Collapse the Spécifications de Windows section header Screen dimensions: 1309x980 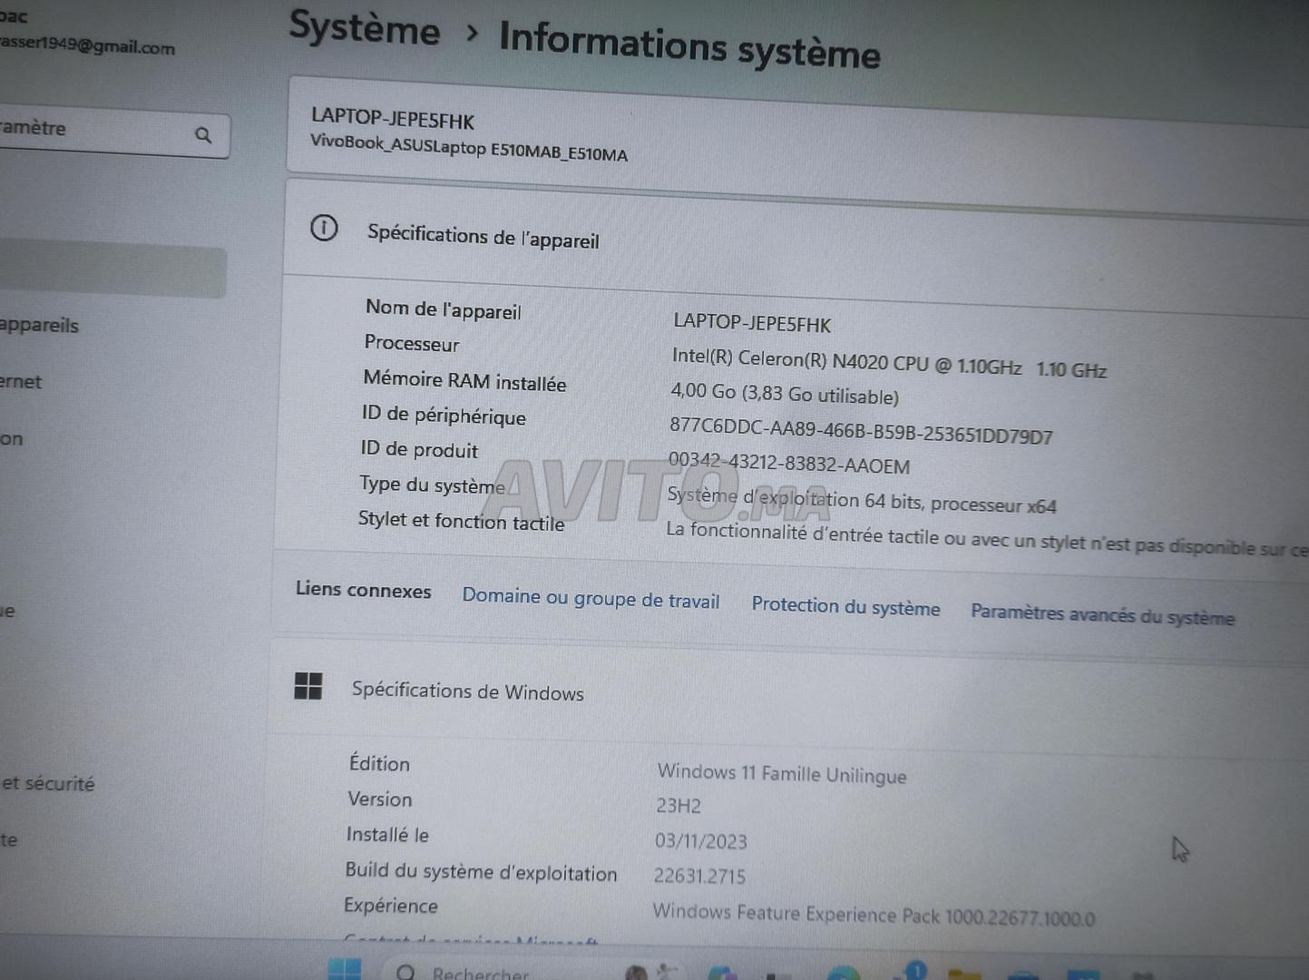pos(789,697)
